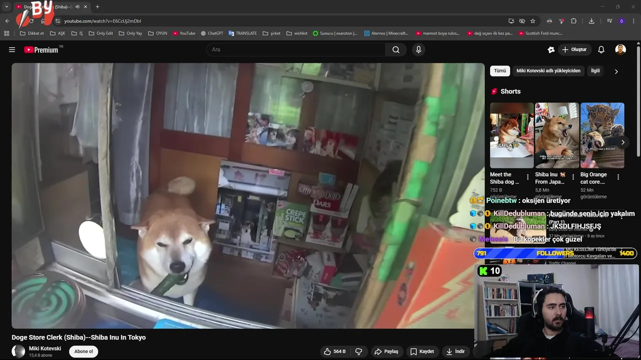Image resolution: width=641 pixels, height=360 pixels.
Task: Open the 'Sunucu | exaroton' bookmark
Action: (x=335, y=33)
